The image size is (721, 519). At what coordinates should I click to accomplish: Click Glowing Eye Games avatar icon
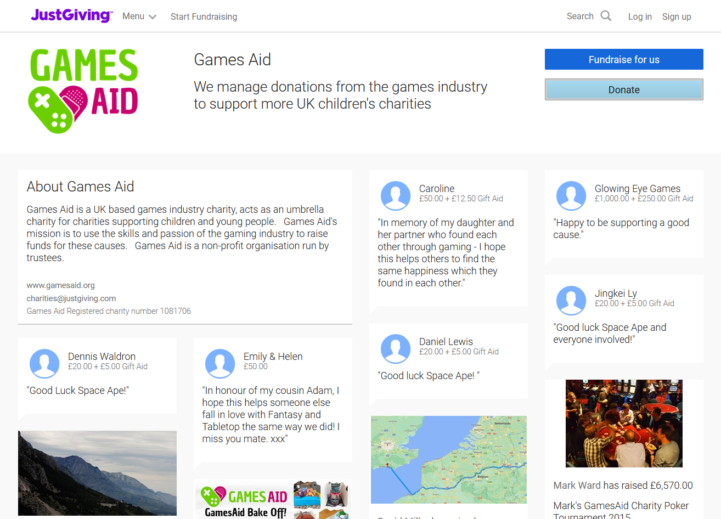click(x=571, y=196)
